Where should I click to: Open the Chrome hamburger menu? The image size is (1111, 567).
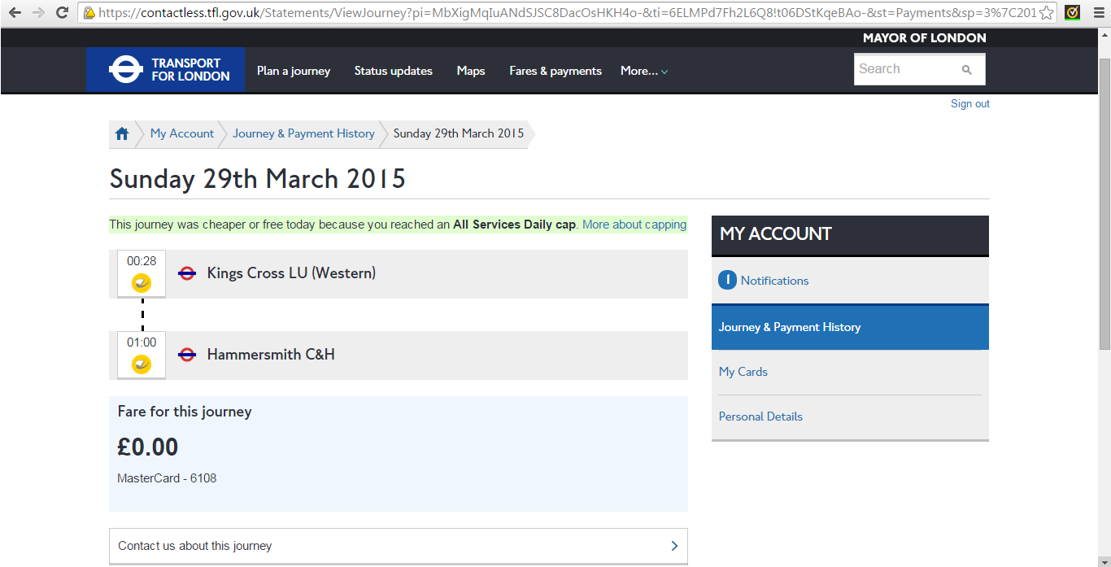click(1097, 13)
